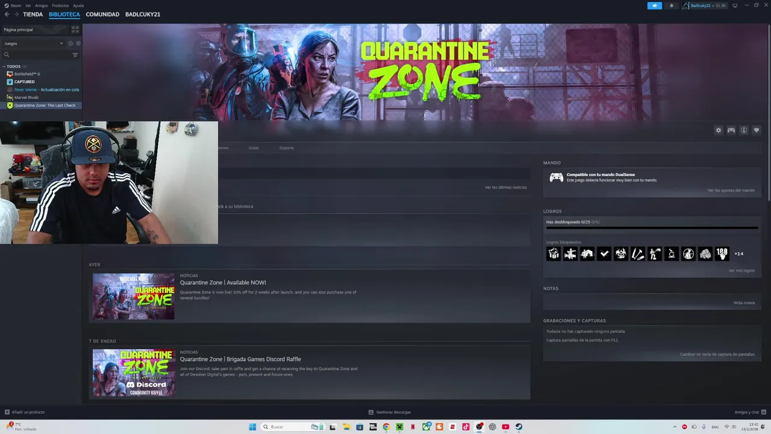Viewport: 771px width, 434px height.
Task: Switch library to grid collections view
Action: (x=75, y=29)
